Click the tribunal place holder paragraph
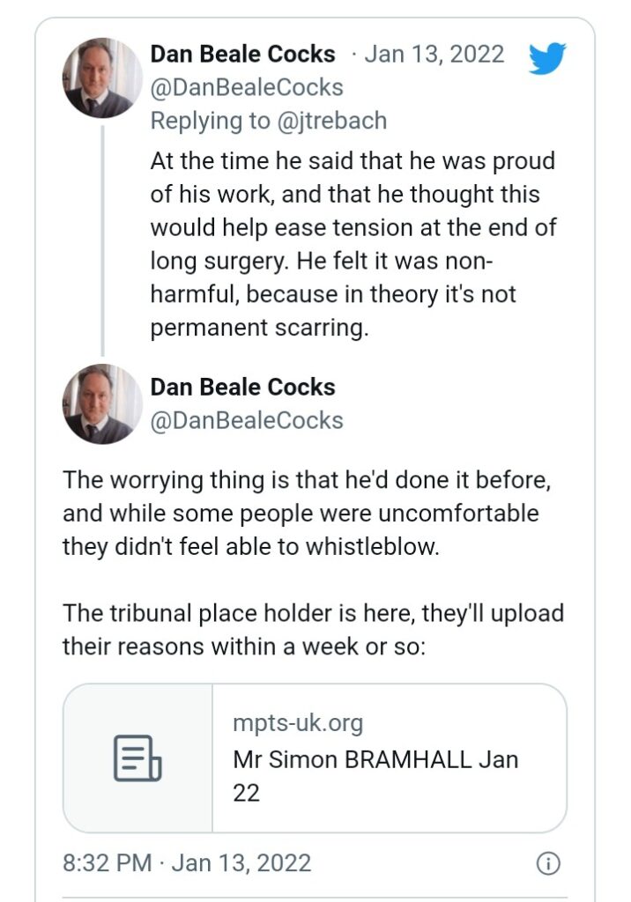Image resolution: width=631 pixels, height=902 pixels. pos(312,629)
